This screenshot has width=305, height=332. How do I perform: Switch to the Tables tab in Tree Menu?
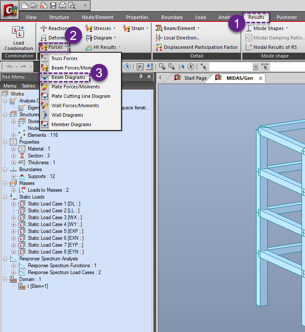(x=28, y=86)
